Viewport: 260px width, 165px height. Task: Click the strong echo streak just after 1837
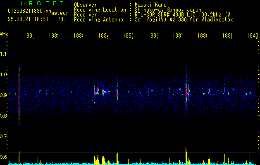click(x=186, y=93)
